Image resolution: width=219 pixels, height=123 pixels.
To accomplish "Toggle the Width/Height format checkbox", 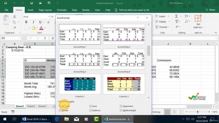I will coord(121,110).
